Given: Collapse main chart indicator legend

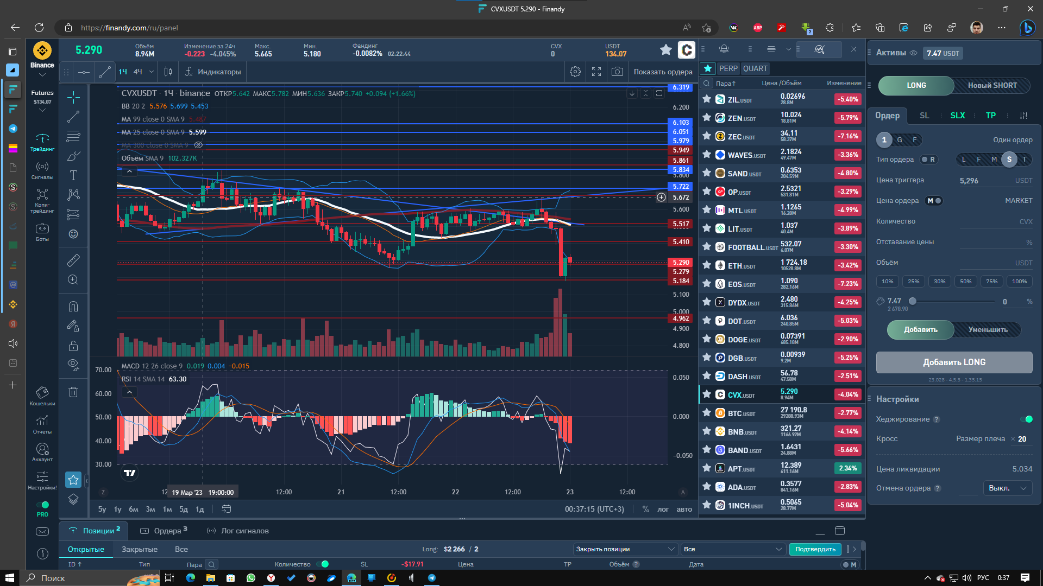Looking at the screenshot, I should pos(129,171).
